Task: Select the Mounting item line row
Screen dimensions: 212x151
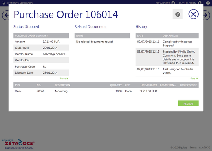Action: pos(106,91)
